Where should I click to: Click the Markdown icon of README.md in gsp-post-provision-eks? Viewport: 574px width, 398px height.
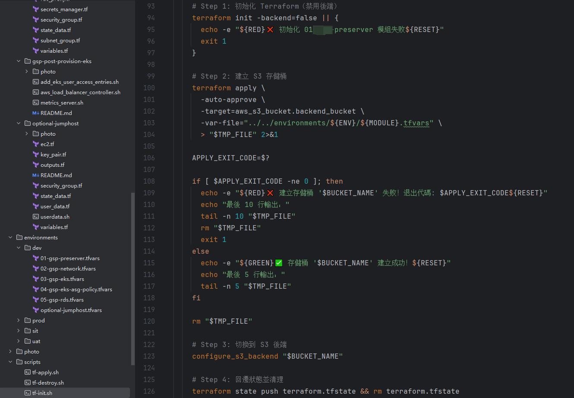pyautogui.click(x=36, y=113)
